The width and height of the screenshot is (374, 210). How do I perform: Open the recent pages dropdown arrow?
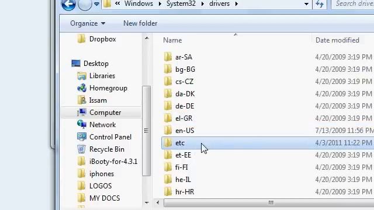[96, 4]
